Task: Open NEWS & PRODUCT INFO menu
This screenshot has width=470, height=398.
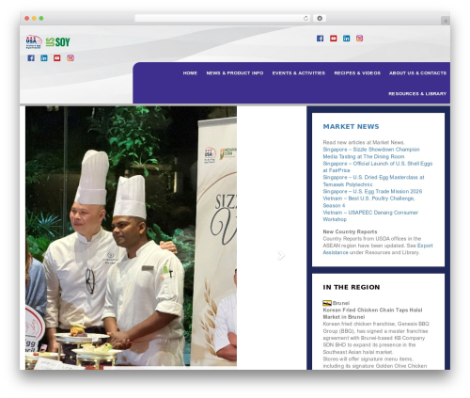Action: (235, 73)
